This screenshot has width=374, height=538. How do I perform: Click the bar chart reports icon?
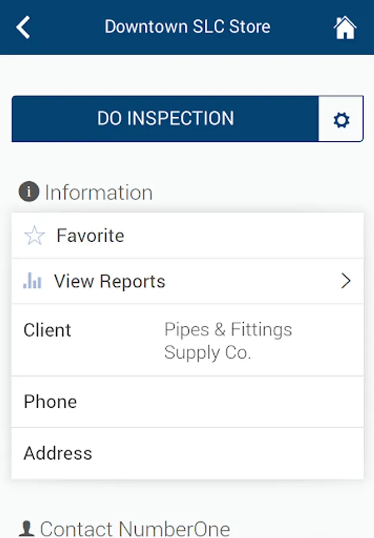(x=32, y=281)
